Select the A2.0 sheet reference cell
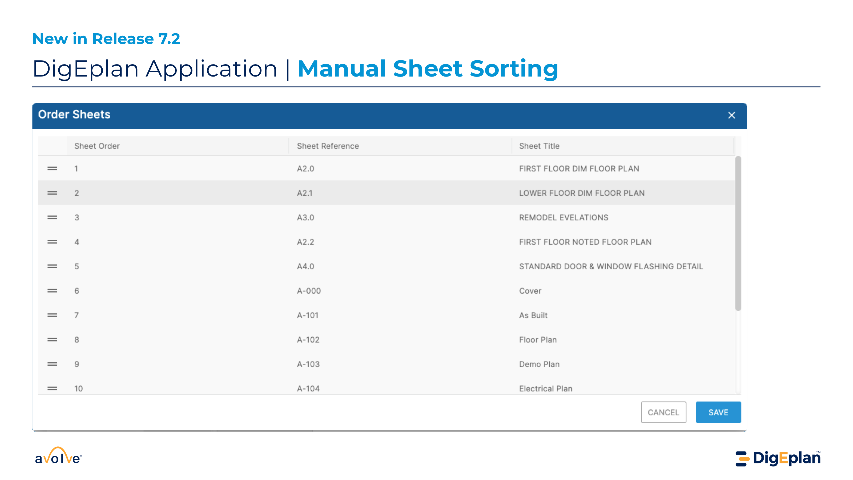Screen dimensions: 853x480 pyautogui.click(x=305, y=169)
